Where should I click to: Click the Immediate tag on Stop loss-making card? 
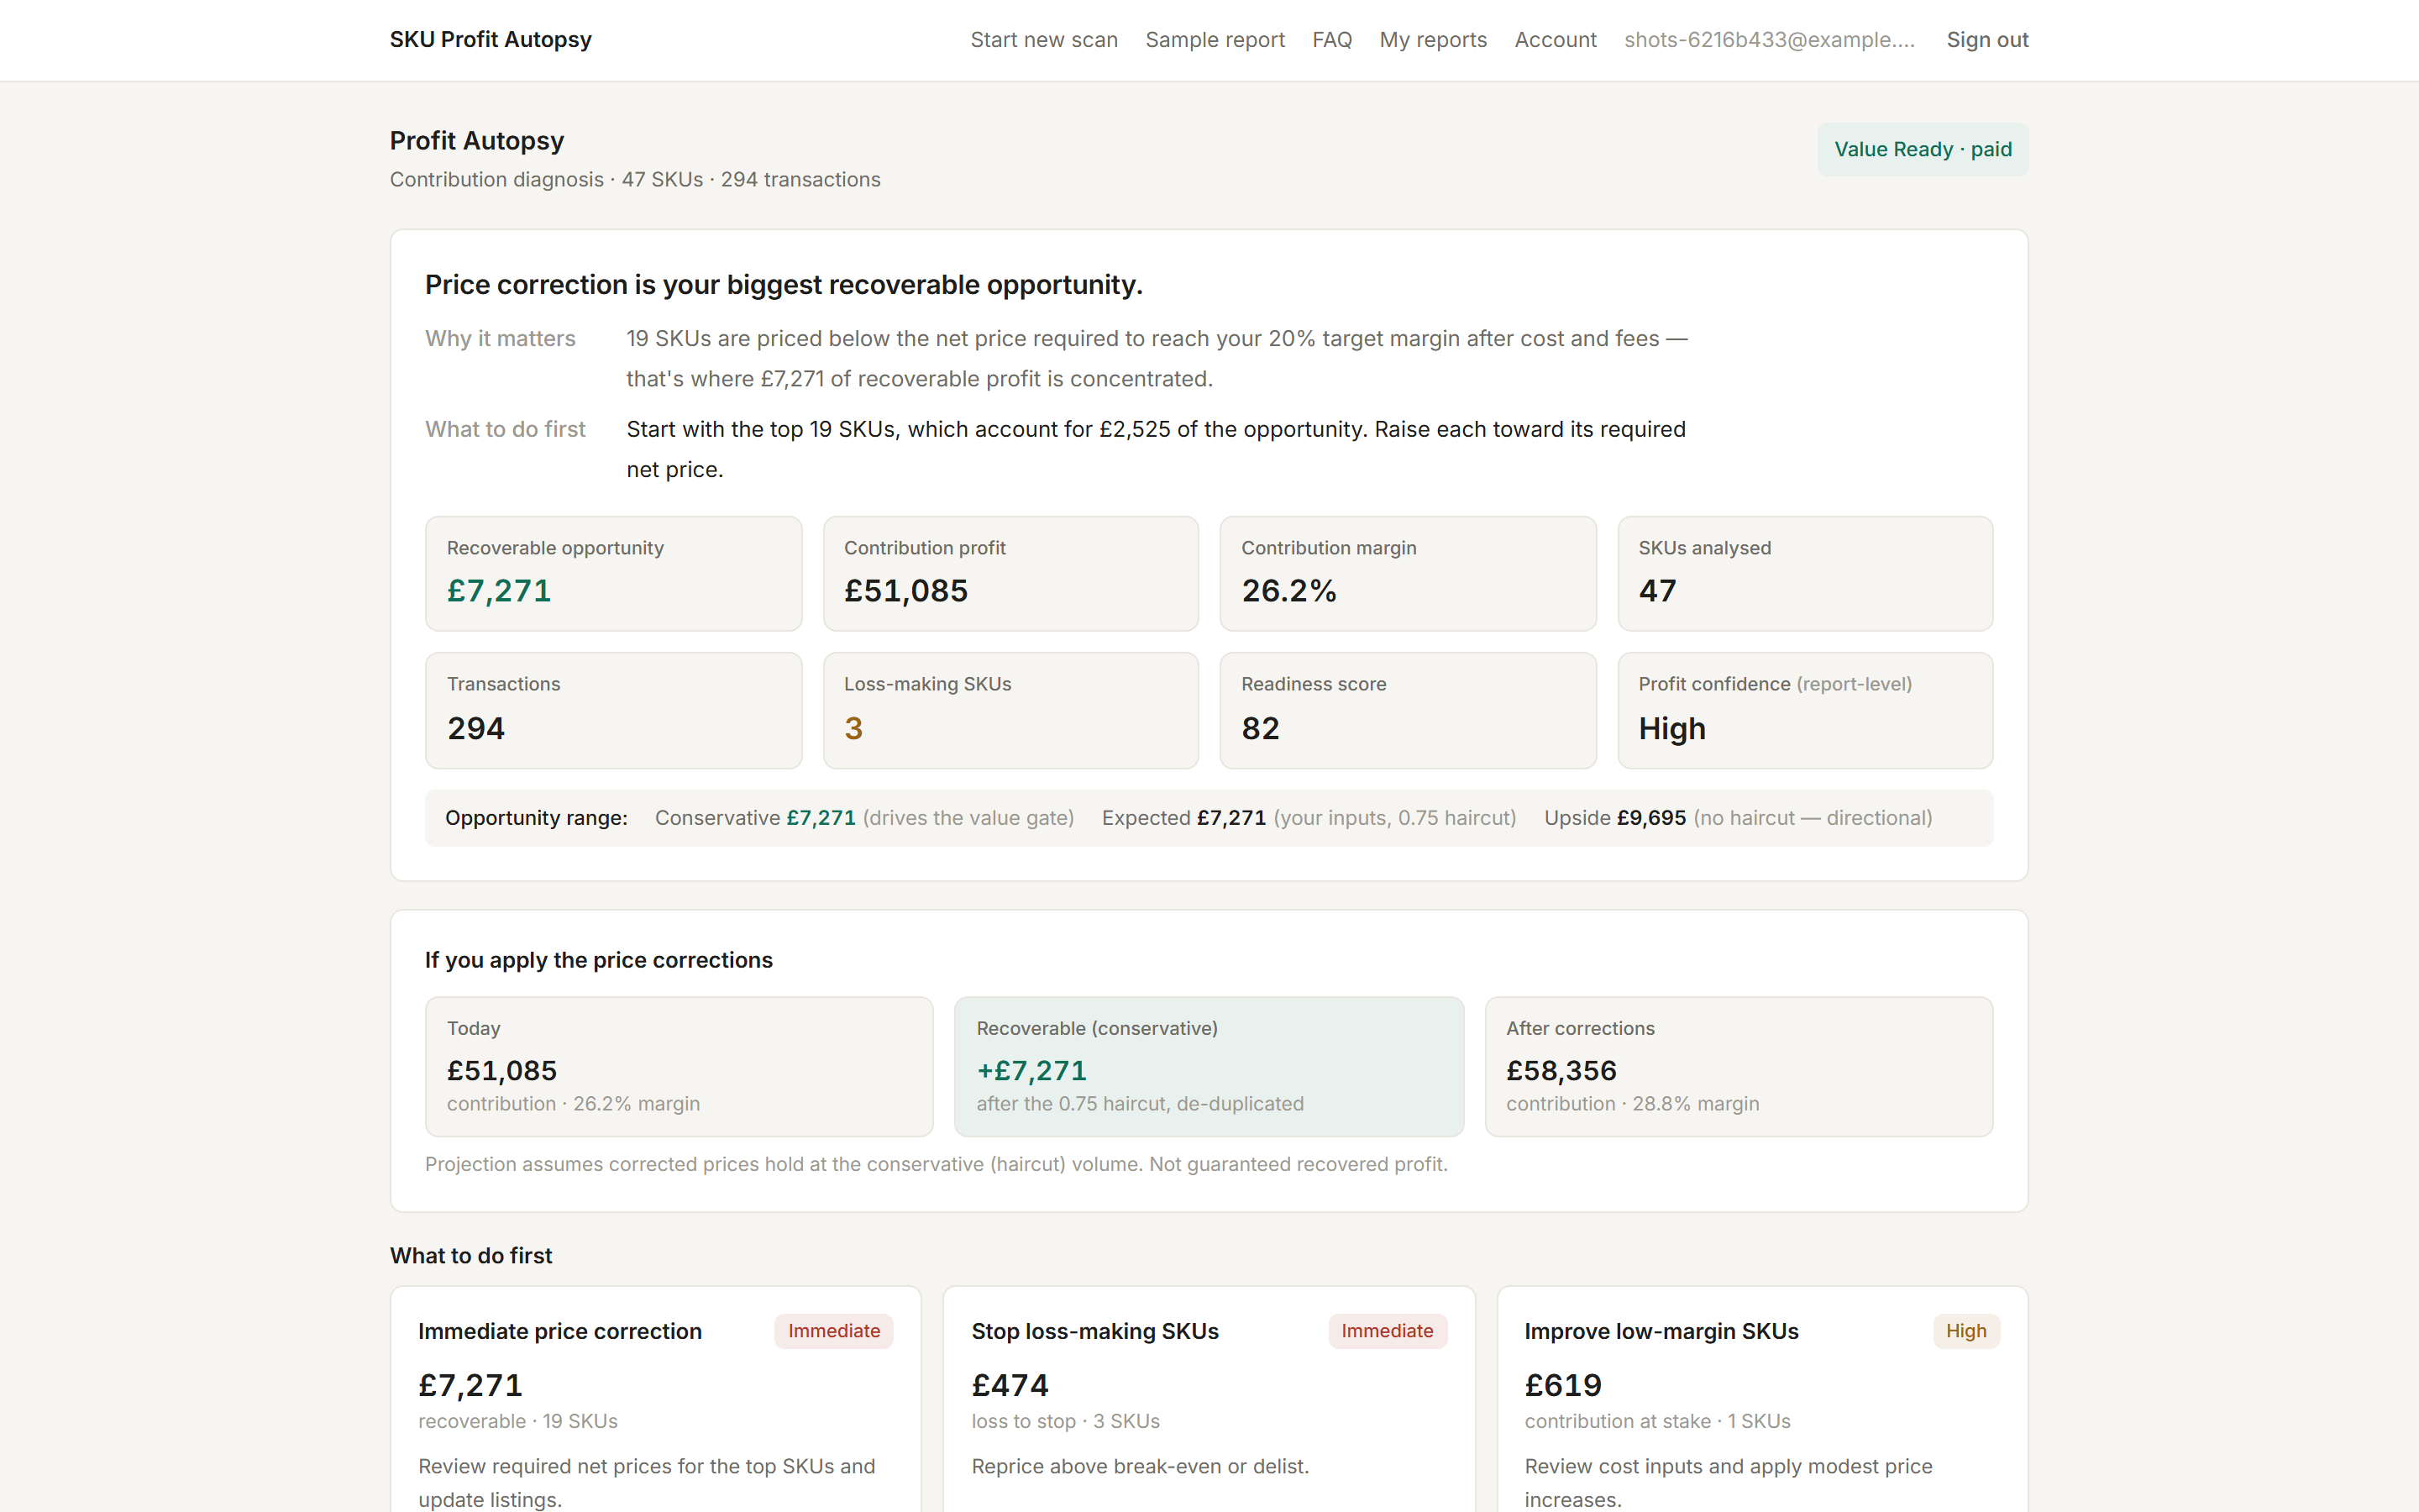1387,1331
